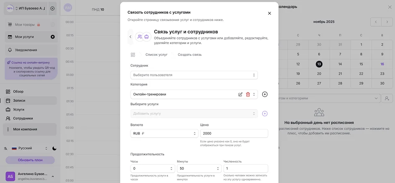Click the Цена price input field
The image size is (395, 183).
click(234, 134)
